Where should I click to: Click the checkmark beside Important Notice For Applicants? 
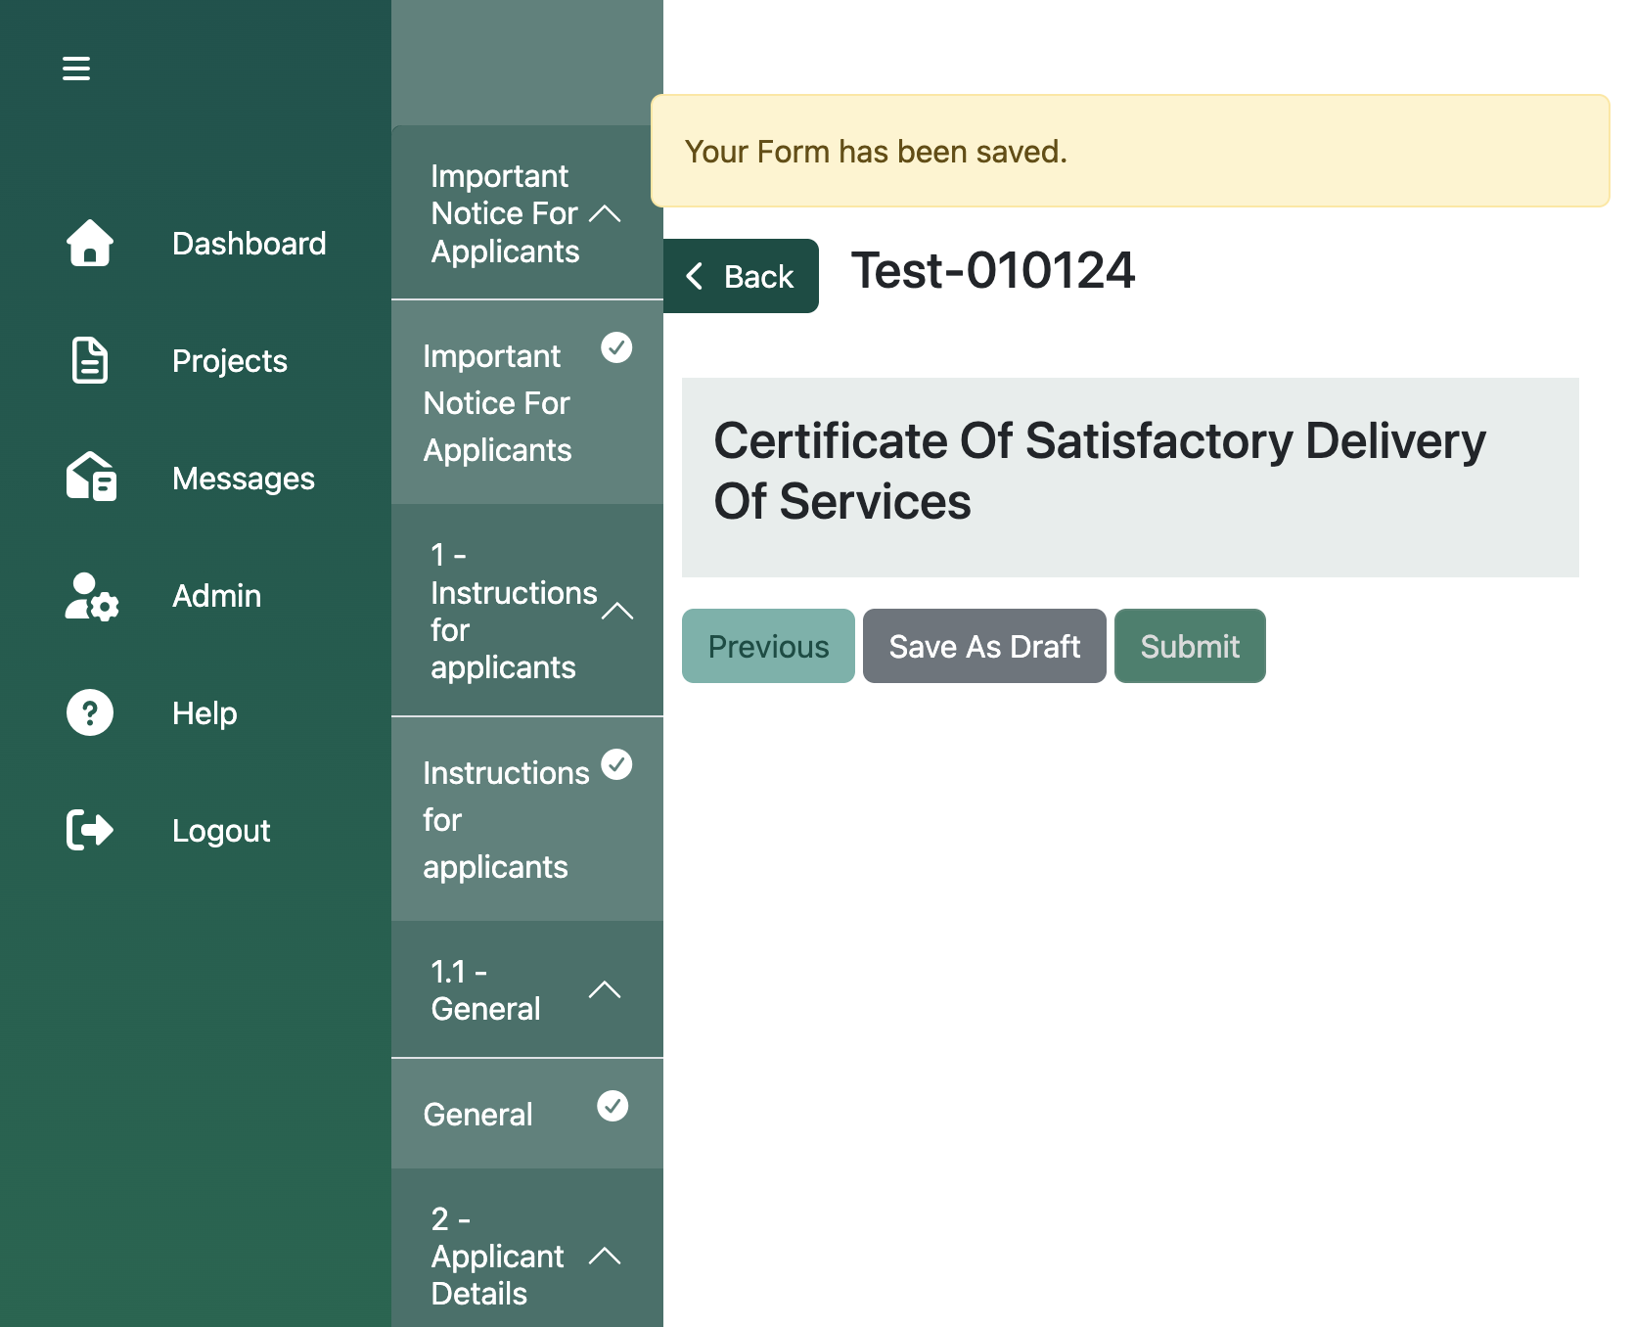[x=616, y=347]
